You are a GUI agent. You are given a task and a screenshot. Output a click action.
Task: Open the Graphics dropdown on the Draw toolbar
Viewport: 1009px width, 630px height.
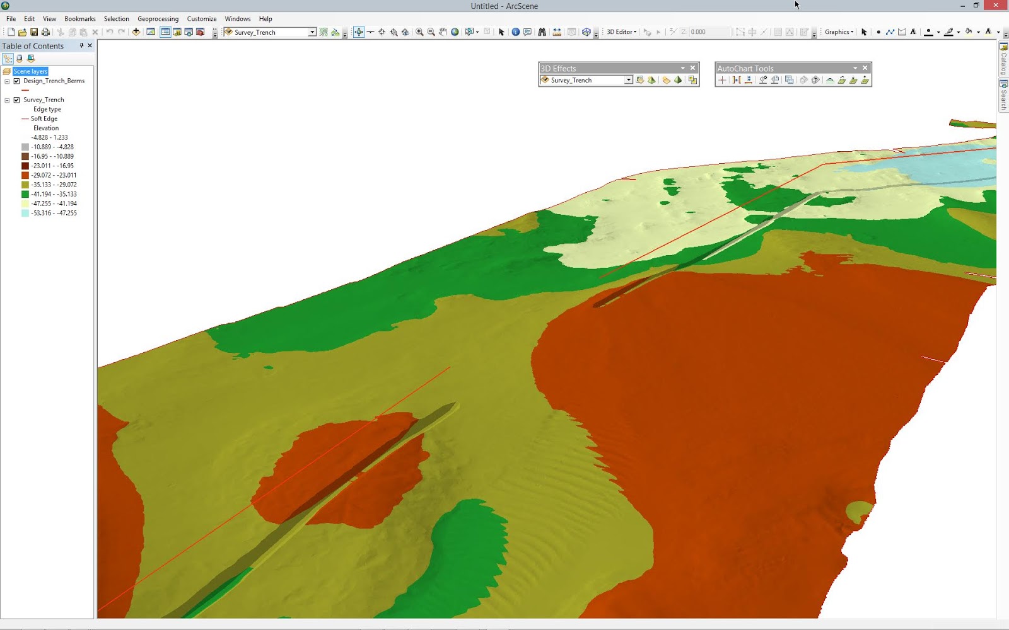839,32
